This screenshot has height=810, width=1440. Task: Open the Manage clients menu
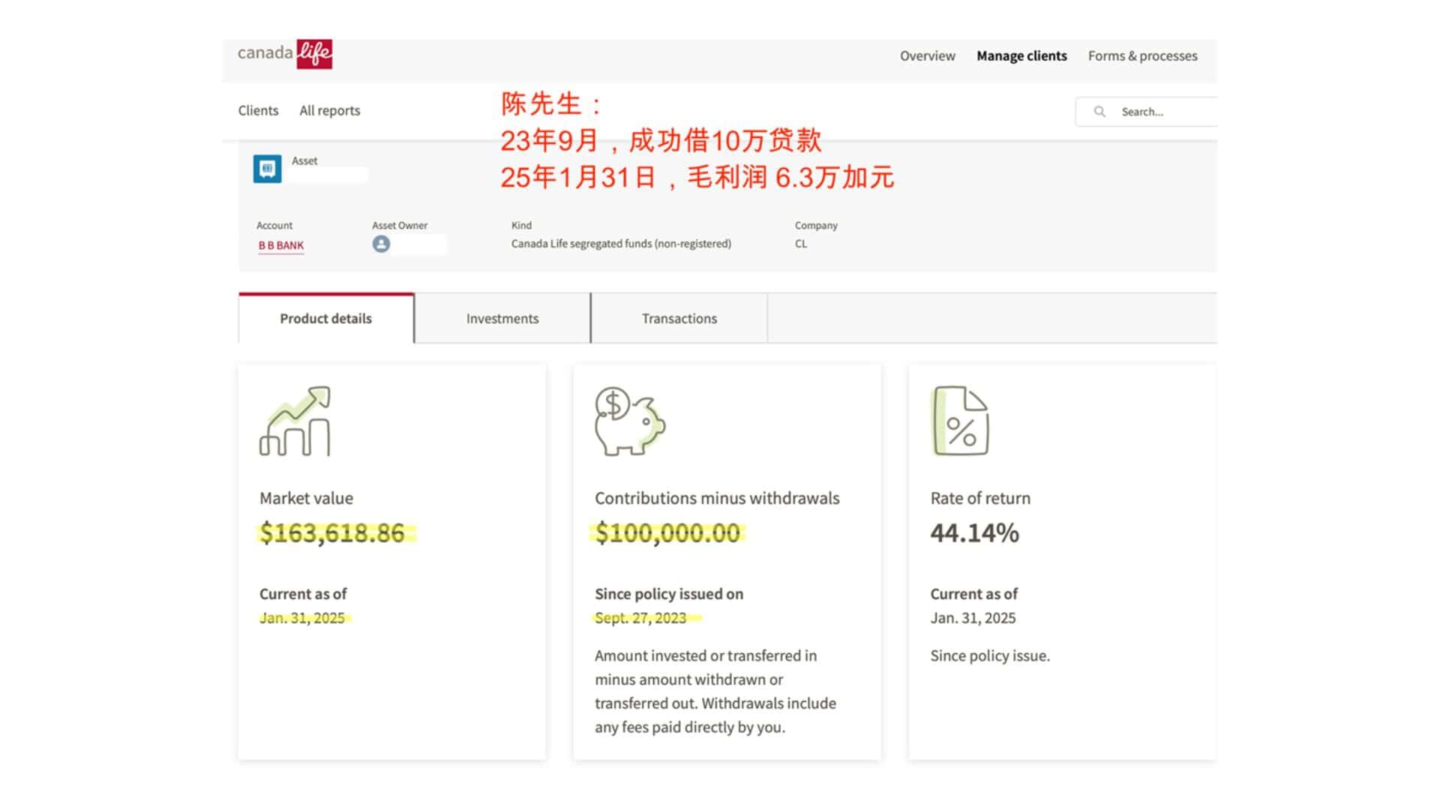[x=1021, y=56]
